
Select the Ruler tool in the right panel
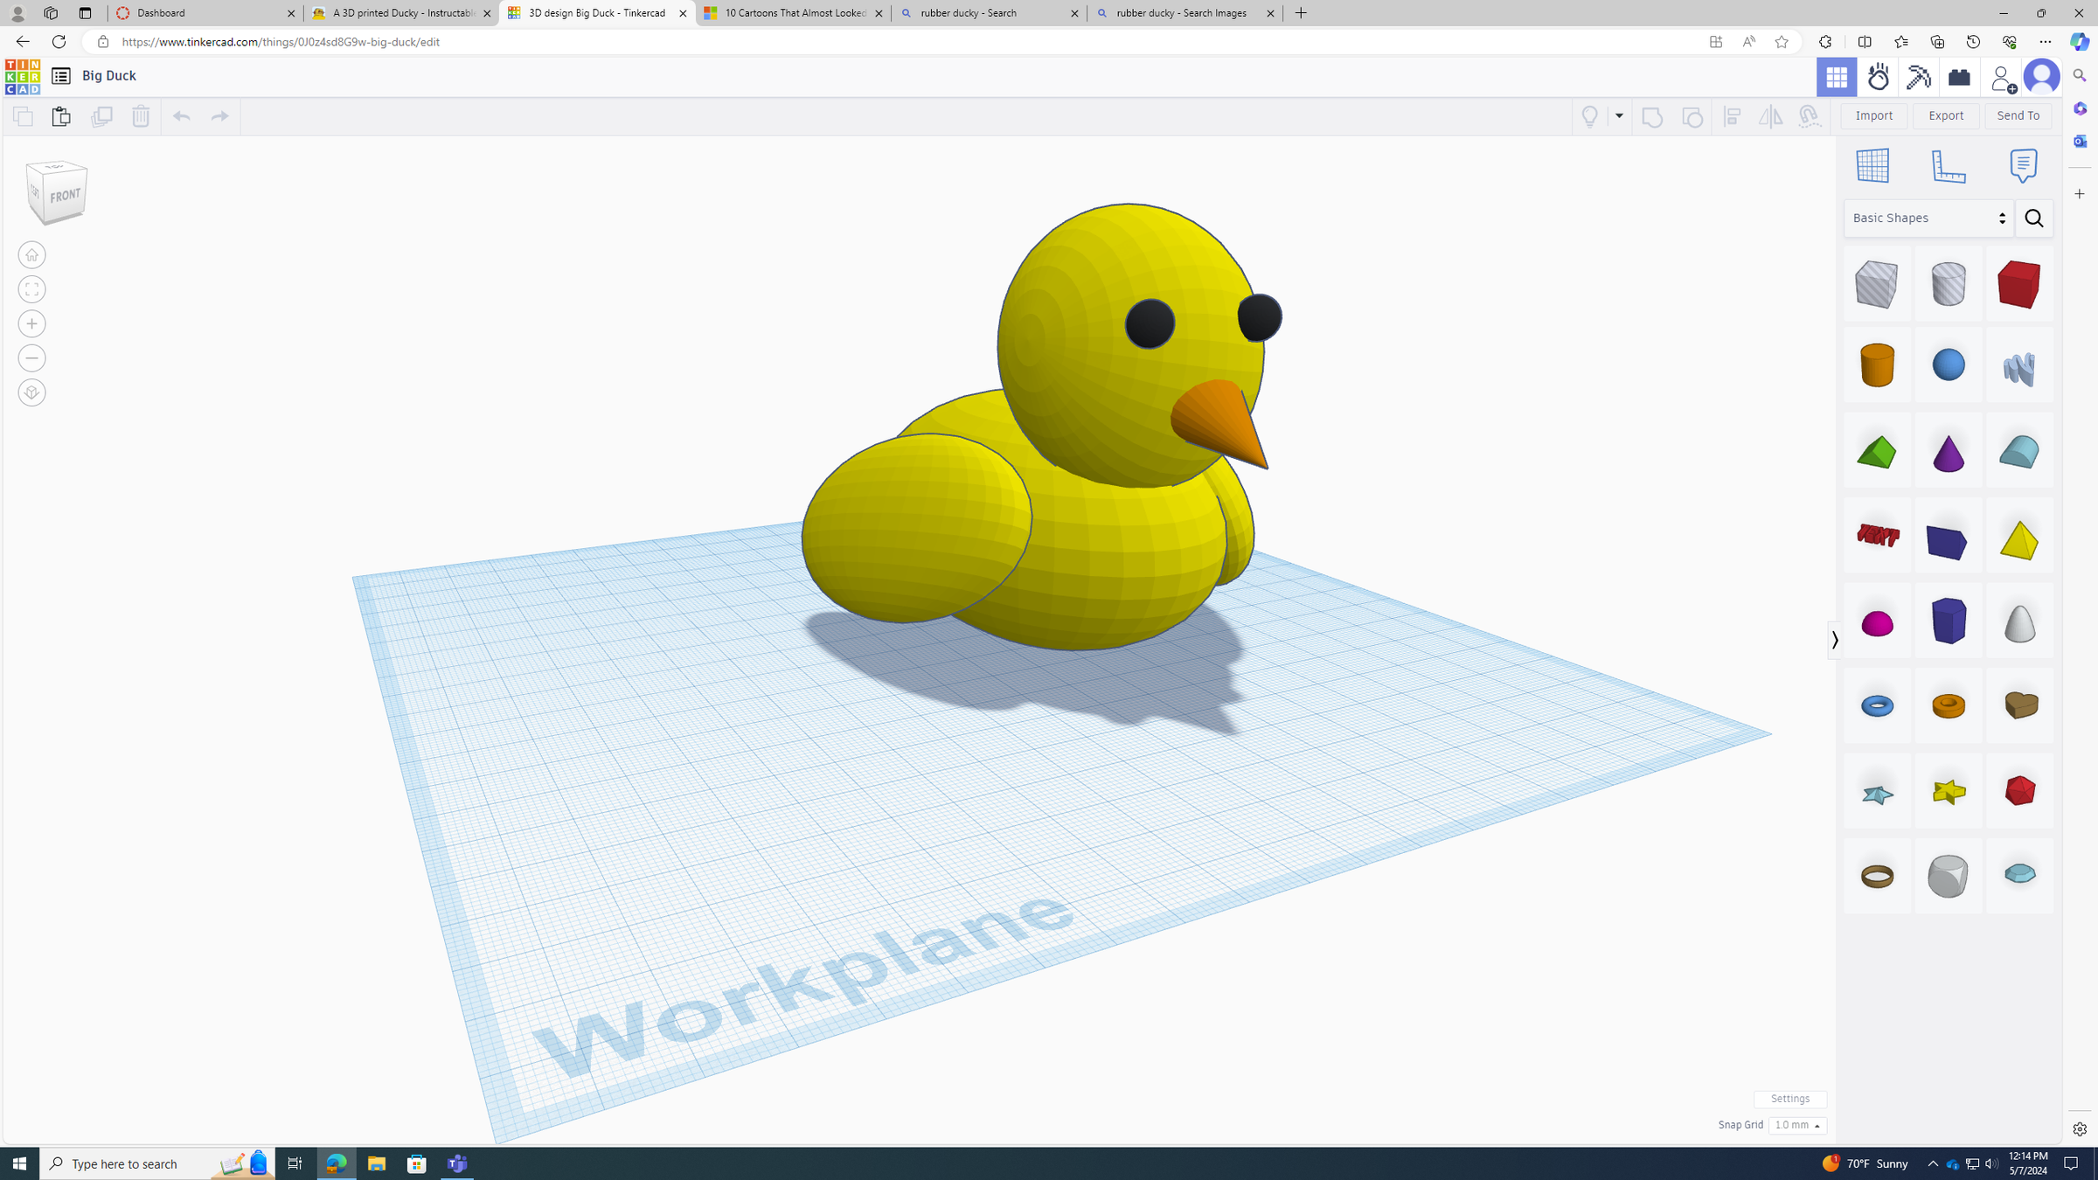click(x=1948, y=166)
